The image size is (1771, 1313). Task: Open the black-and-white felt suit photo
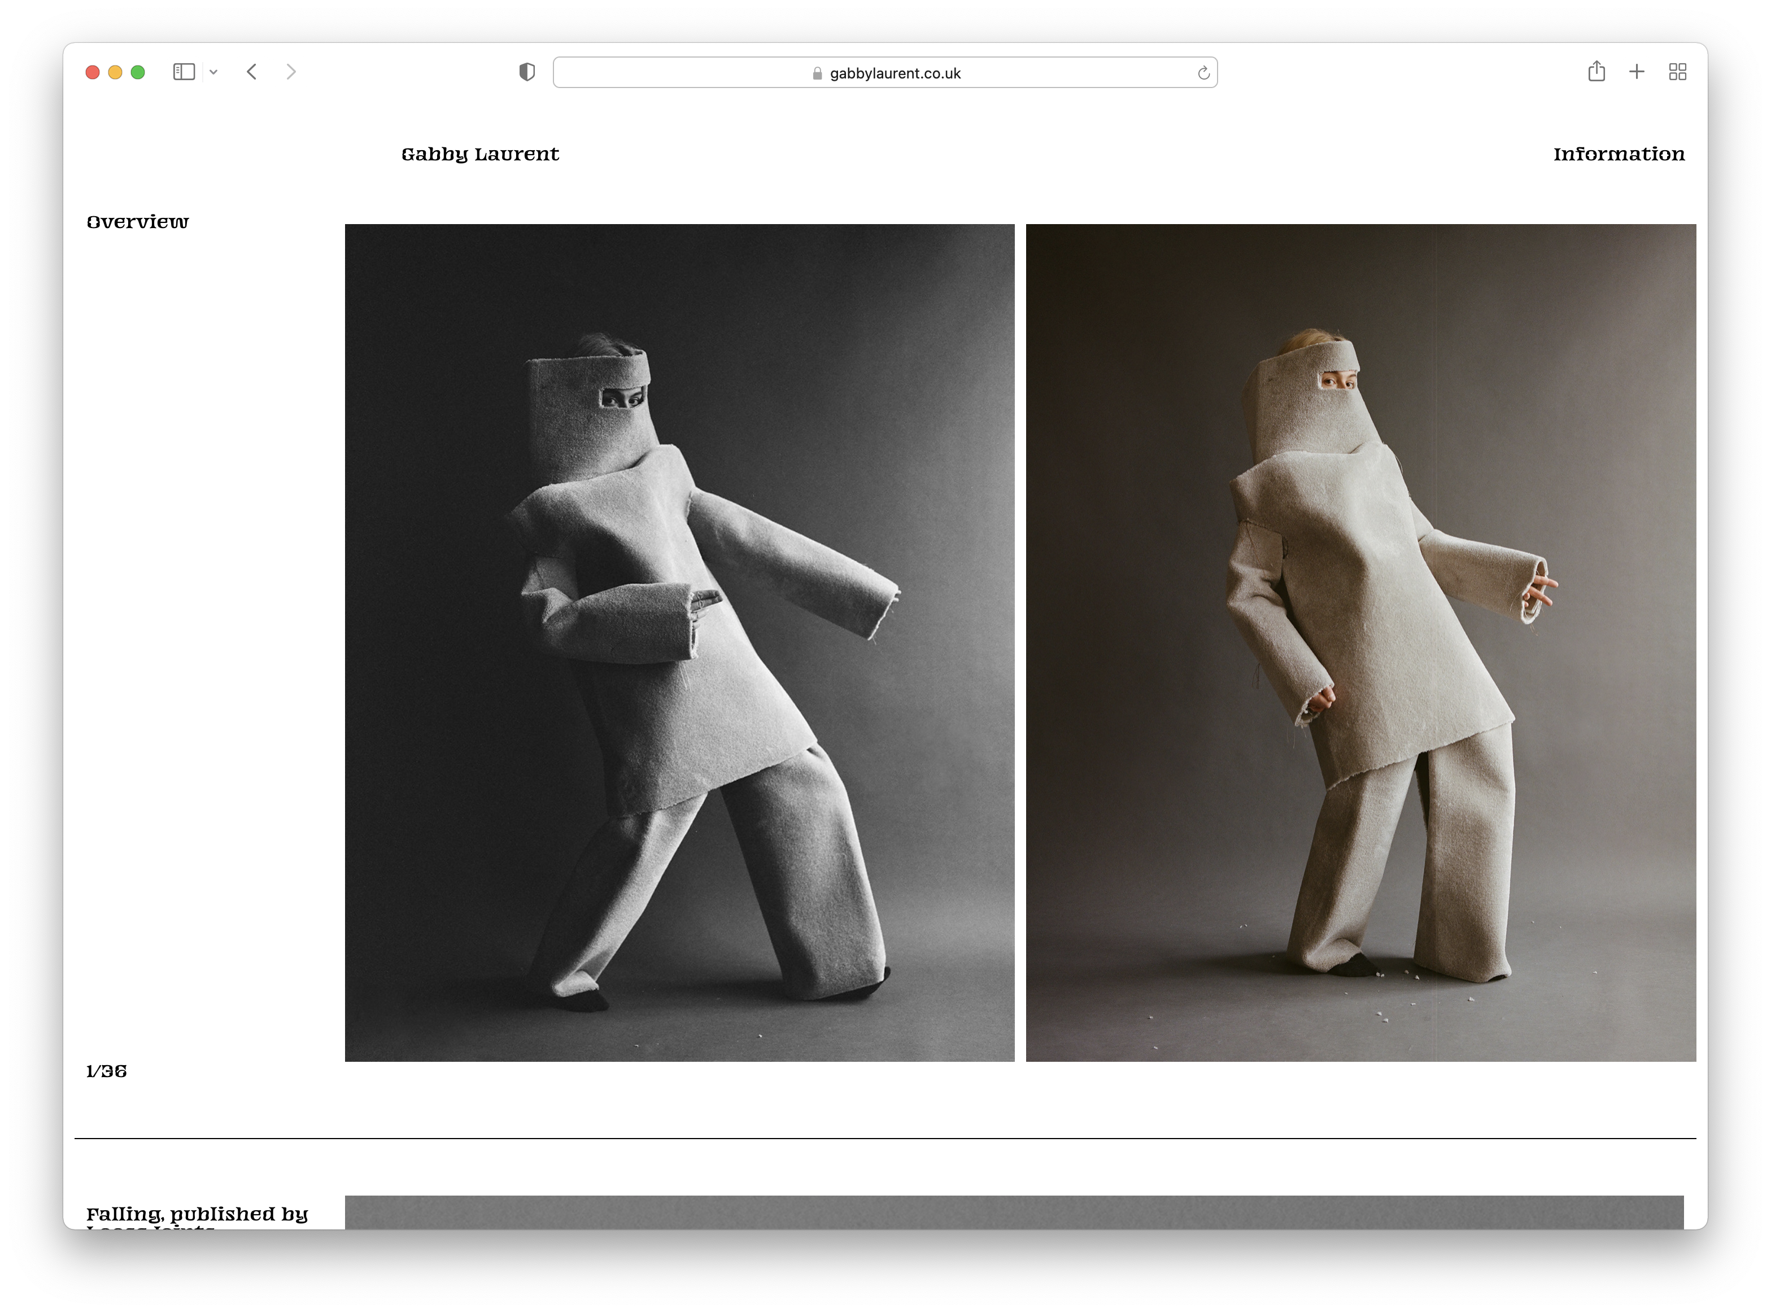679,642
